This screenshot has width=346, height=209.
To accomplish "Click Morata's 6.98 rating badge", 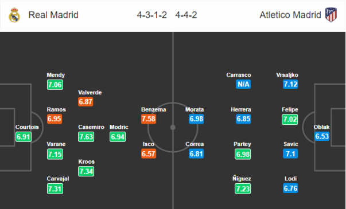I will point(196,119).
